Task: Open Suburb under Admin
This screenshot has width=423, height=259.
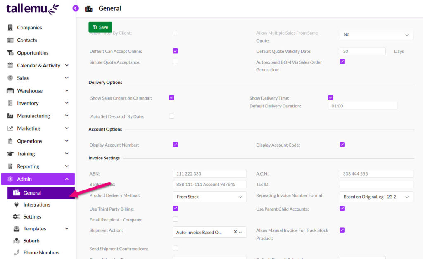Action: point(31,241)
